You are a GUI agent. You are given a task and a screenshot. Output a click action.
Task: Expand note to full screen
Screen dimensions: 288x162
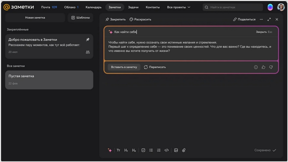(269, 20)
